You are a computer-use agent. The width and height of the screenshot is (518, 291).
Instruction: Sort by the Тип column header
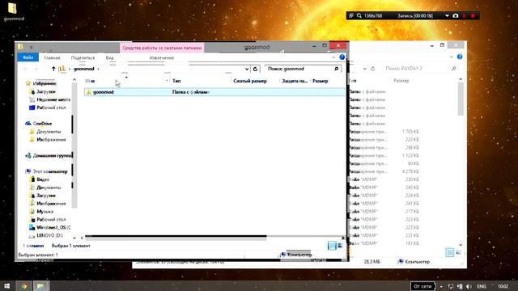coord(176,81)
